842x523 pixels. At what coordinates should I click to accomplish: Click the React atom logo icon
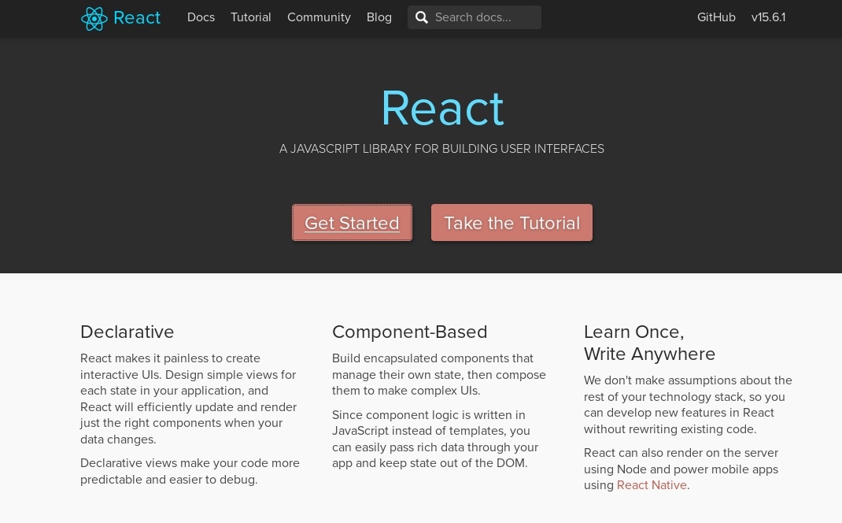coord(94,18)
